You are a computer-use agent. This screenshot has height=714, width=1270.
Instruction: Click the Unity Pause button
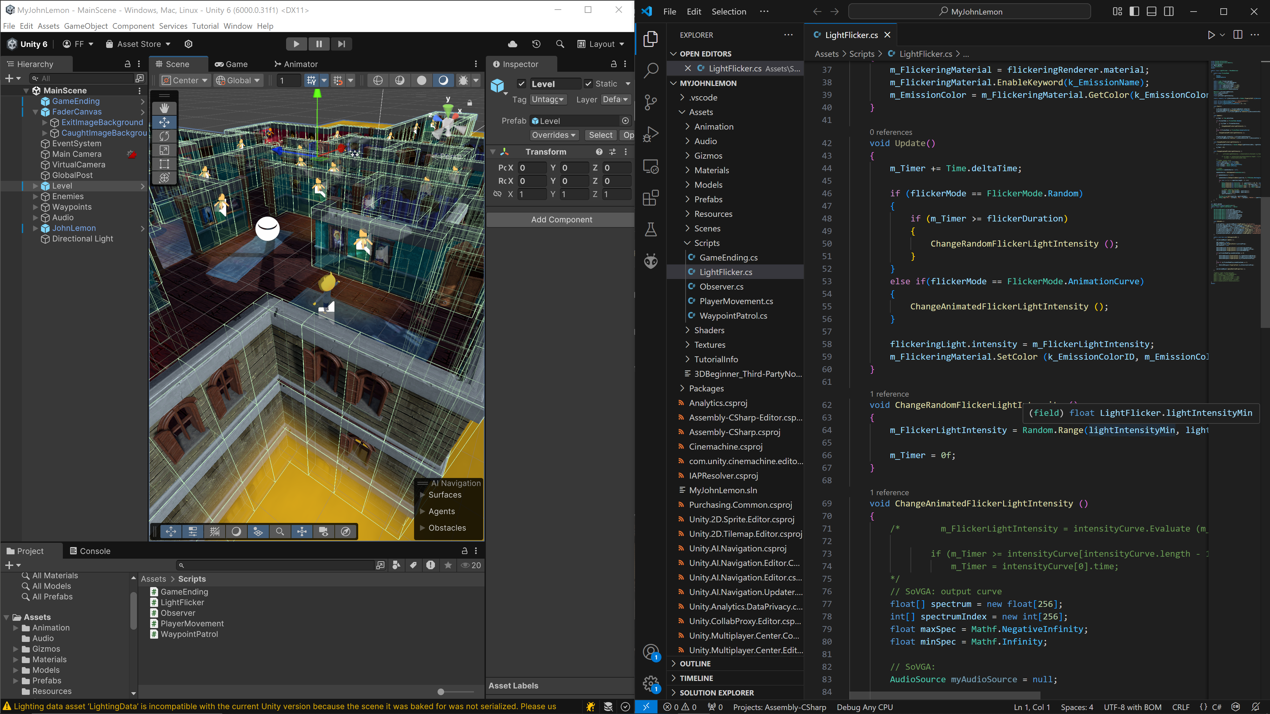pyautogui.click(x=319, y=44)
